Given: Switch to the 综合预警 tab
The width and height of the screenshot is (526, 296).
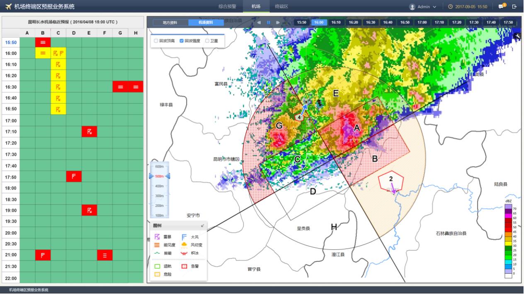Looking at the screenshot, I should (227, 7).
